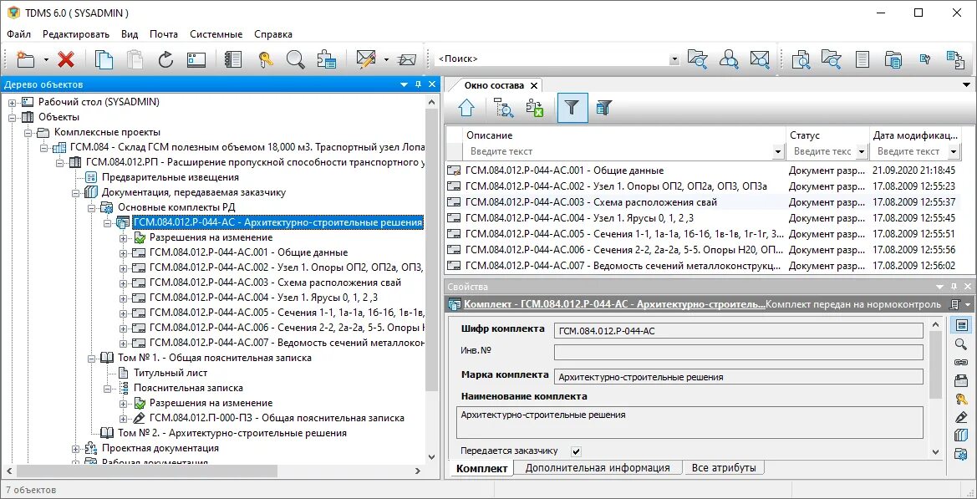Click the key icon in properties sidebar
977x499 pixels.
(961, 399)
